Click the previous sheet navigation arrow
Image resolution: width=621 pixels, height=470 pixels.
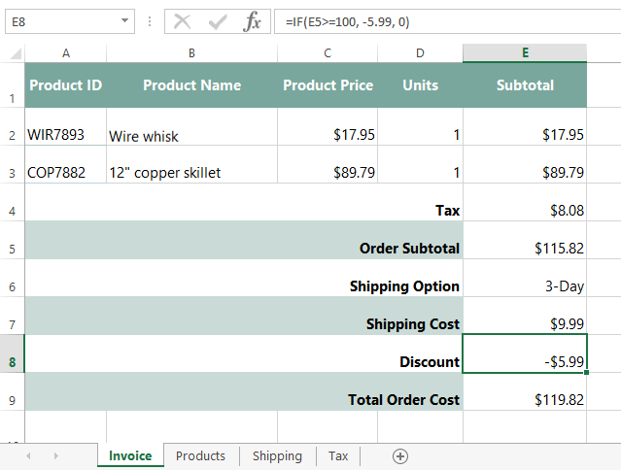28,456
